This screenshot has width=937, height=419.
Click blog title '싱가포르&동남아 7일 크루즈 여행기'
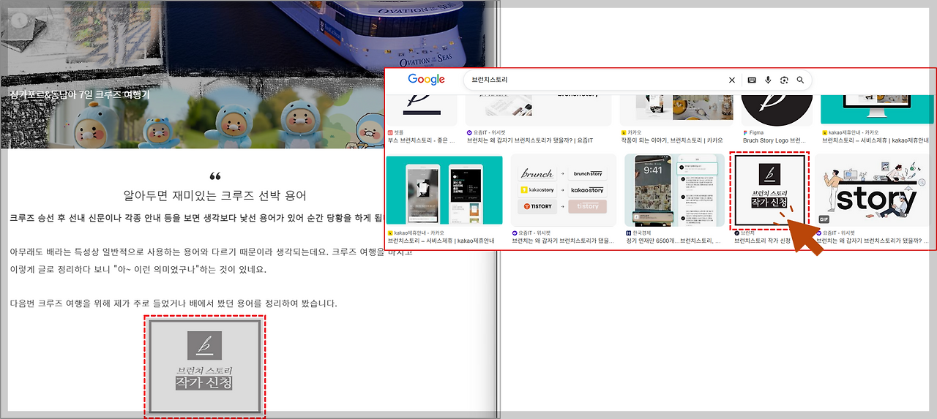pos(80,95)
